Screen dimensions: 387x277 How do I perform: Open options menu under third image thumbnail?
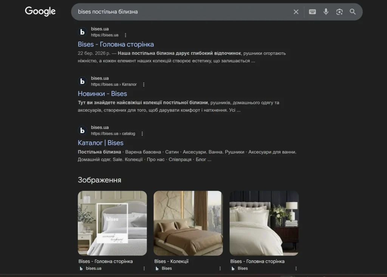pyautogui.click(x=296, y=268)
